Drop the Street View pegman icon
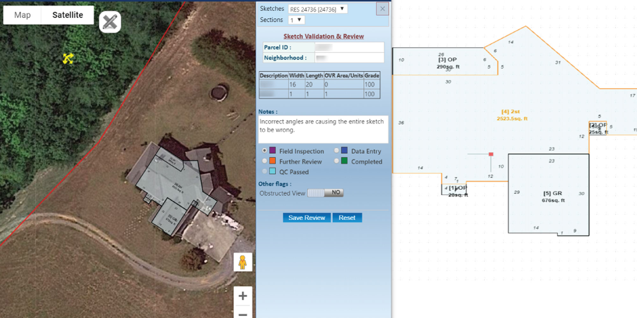Image resolution: width=637 pixels, height=318 pixels. (x=243, y=262)
